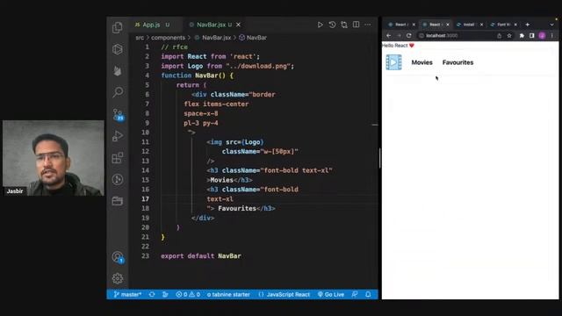Go back in the browser
The width and height of the screenshot is (562, 316).
pyautogui.click(x=389, y=35)
